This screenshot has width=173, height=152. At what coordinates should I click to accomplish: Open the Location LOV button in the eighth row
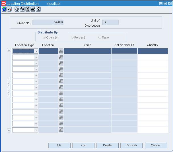click(x=61, y=94)
